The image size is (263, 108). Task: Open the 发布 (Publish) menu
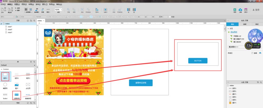(38, 4)
